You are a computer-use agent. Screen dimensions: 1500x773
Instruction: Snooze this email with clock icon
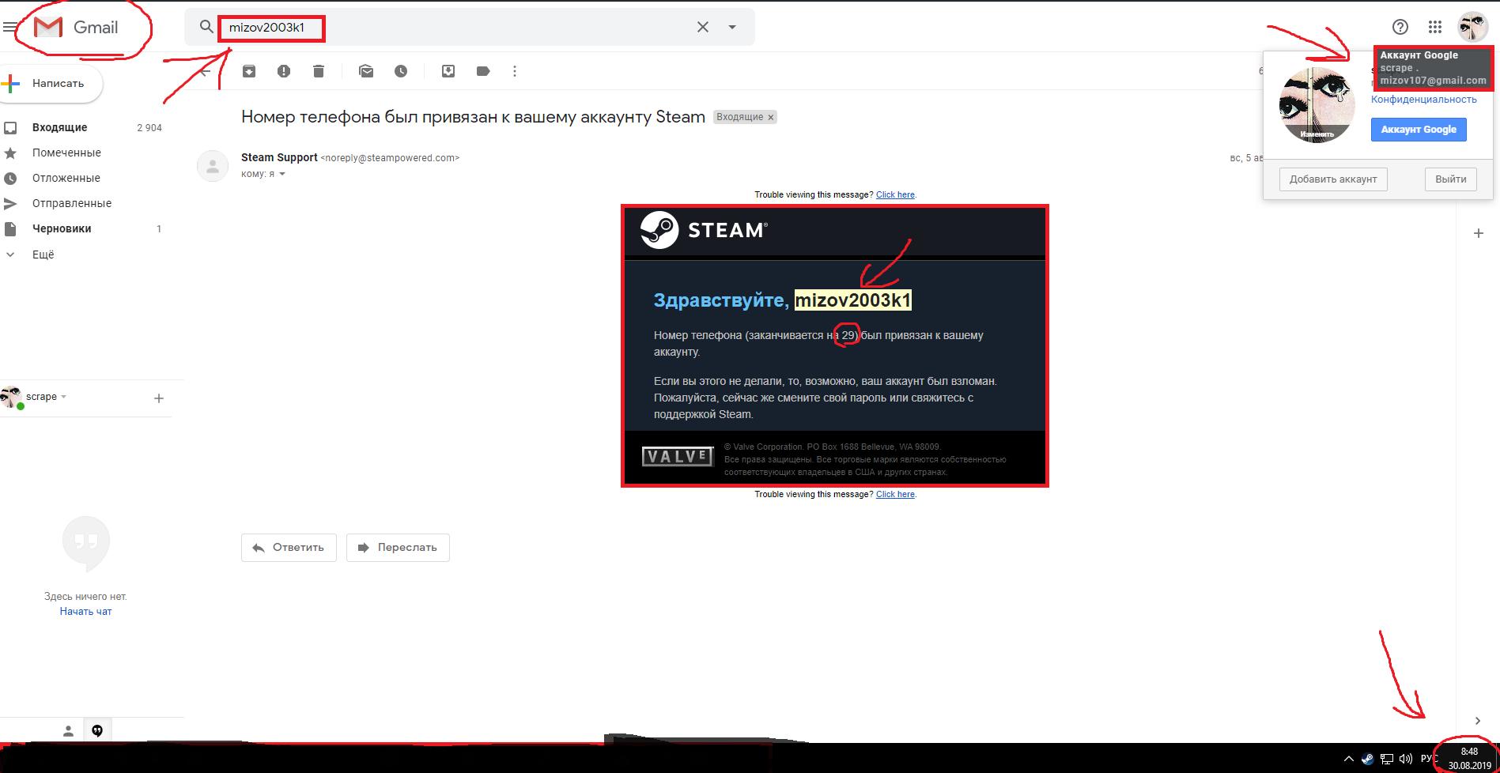401,71
